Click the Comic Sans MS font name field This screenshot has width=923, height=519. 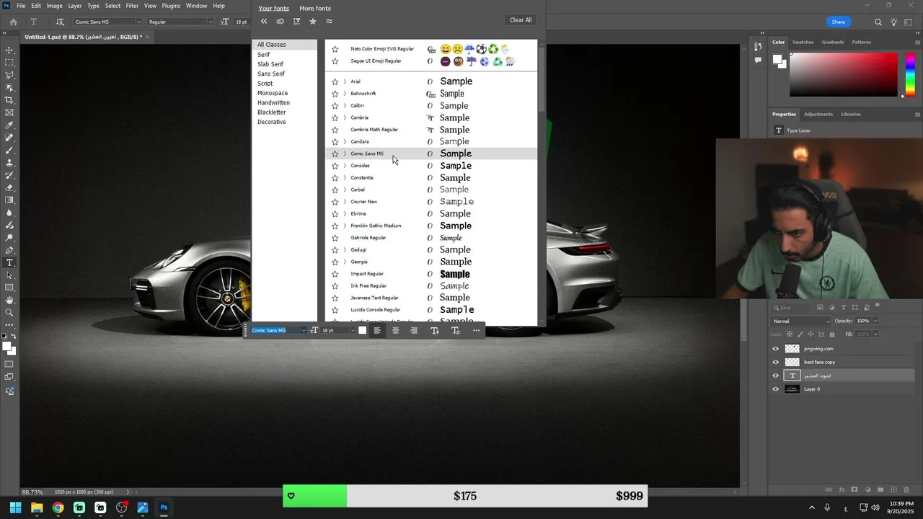[274, 330]
